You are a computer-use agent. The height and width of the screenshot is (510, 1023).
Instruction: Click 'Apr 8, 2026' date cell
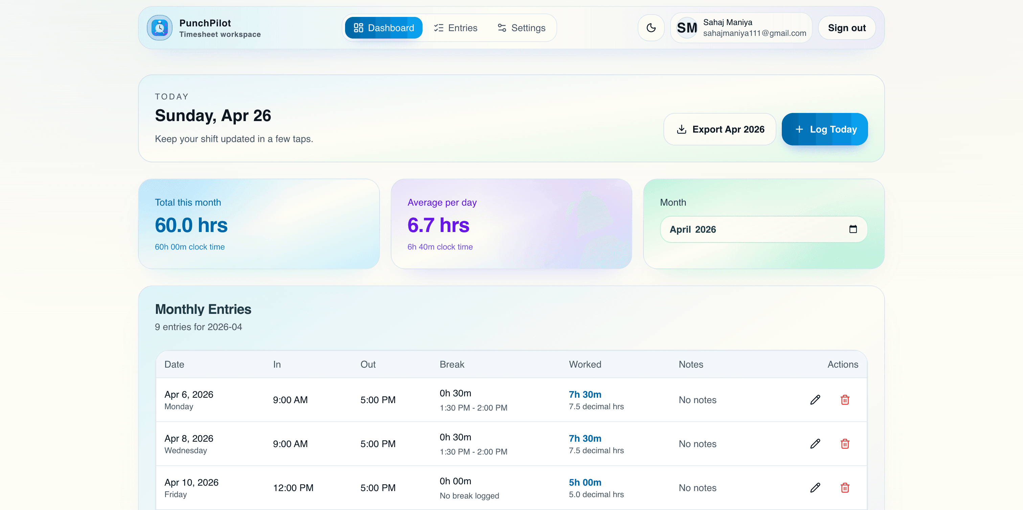click(189, 438)
